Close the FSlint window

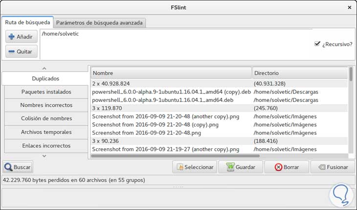349,7
